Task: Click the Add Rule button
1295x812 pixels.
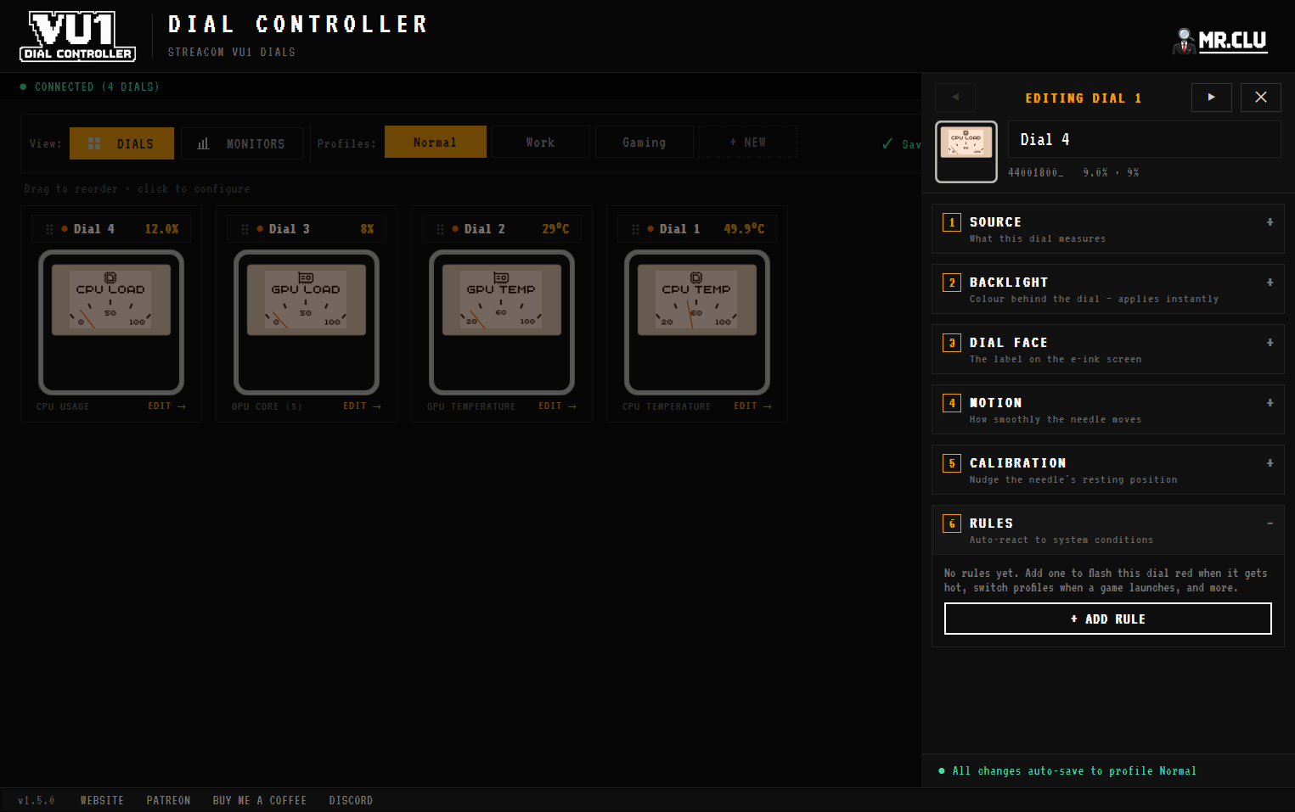Action: [x=1108, y=619]
